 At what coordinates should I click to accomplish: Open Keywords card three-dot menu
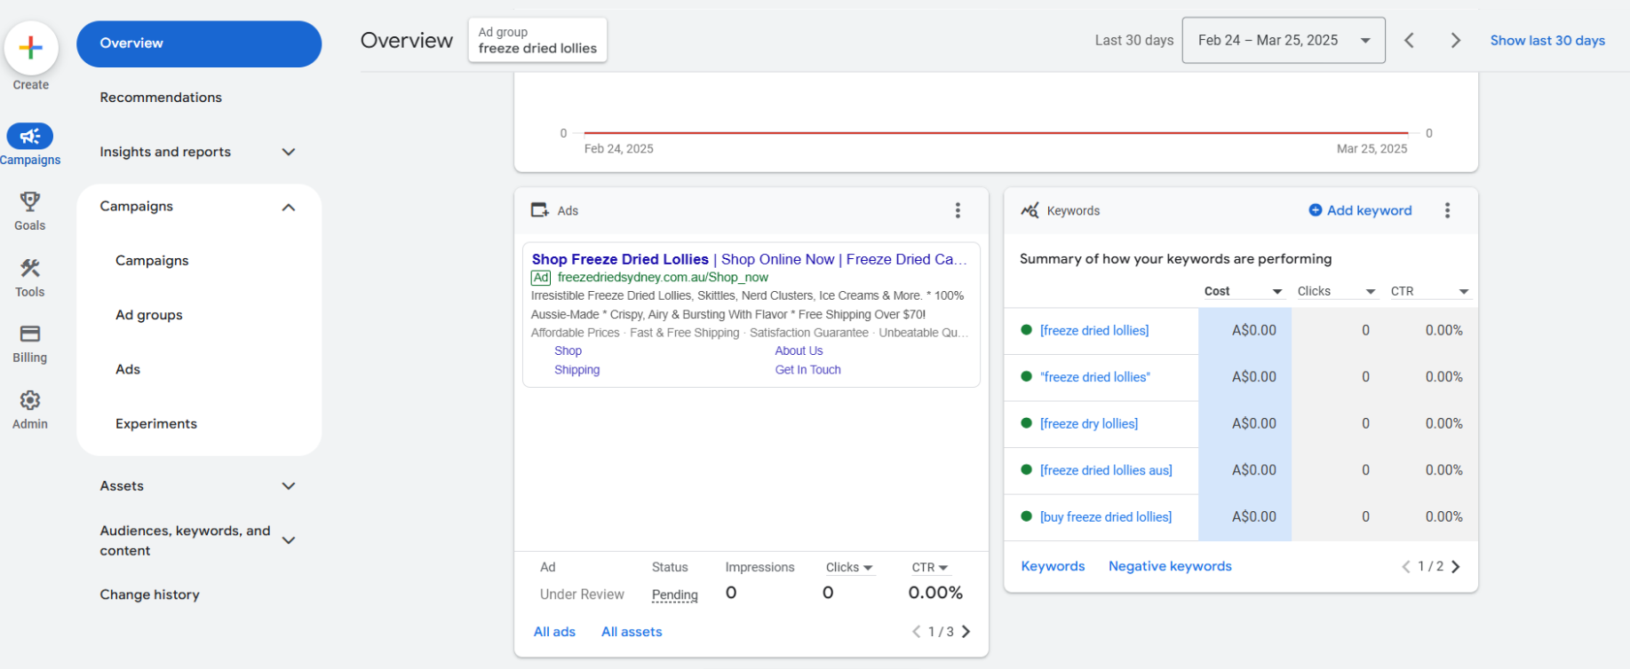click(x=1447, y=210)
